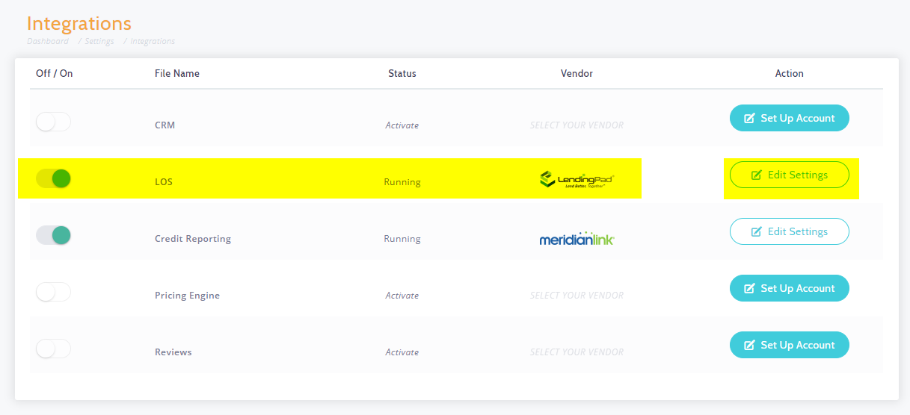
Task: Click Set Up Account for CRM
Action: click(789, 118)
